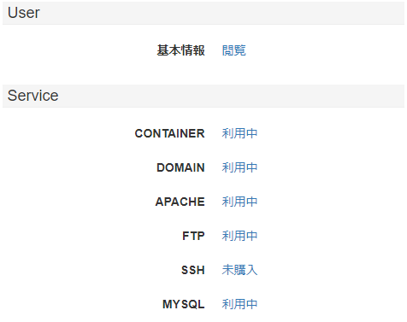The image size is (407, 322).
Task: Open the CONTAINER 利用中 status link
Action: [x=239, y=133]
